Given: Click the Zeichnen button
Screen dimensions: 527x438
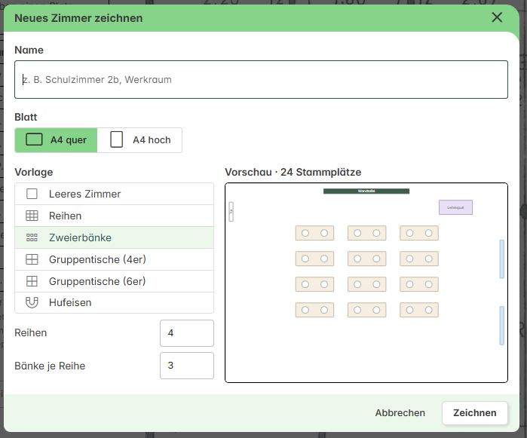Looking at the screenshot, I should pyautogui.click(x=474, y=413).
